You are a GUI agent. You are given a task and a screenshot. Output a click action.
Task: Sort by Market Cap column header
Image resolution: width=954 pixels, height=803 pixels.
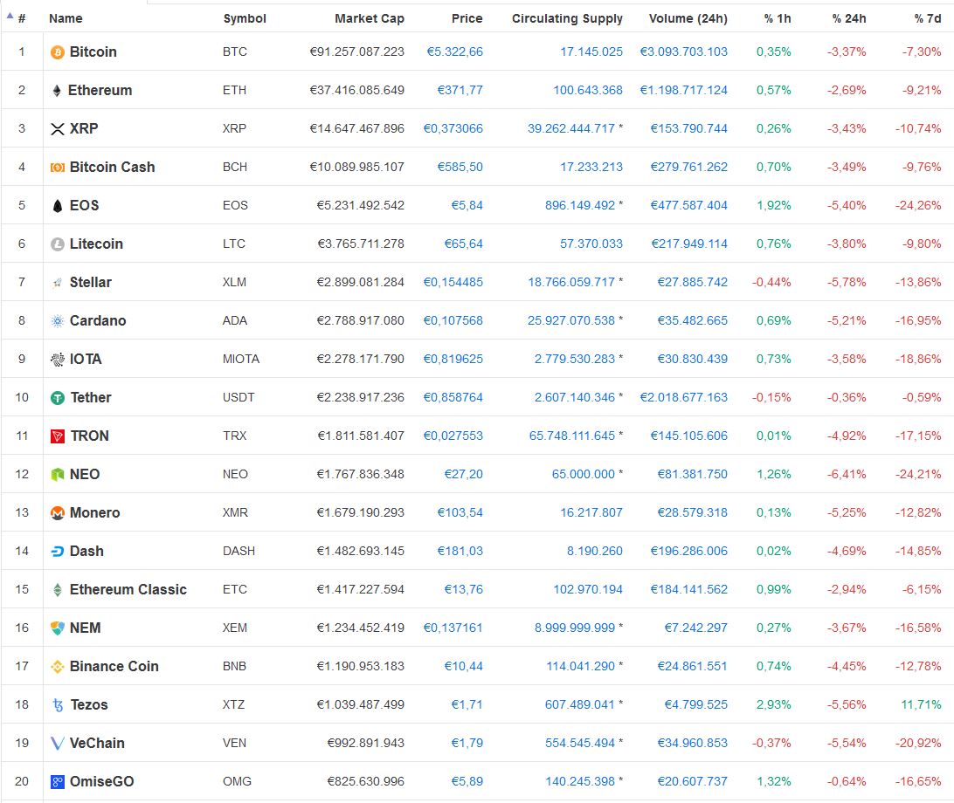370,18
